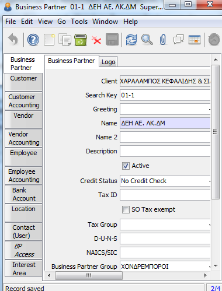Open the File menu

tap(11, 22)
